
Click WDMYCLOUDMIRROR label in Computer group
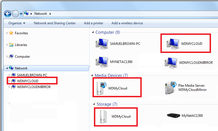click(196, 63)
